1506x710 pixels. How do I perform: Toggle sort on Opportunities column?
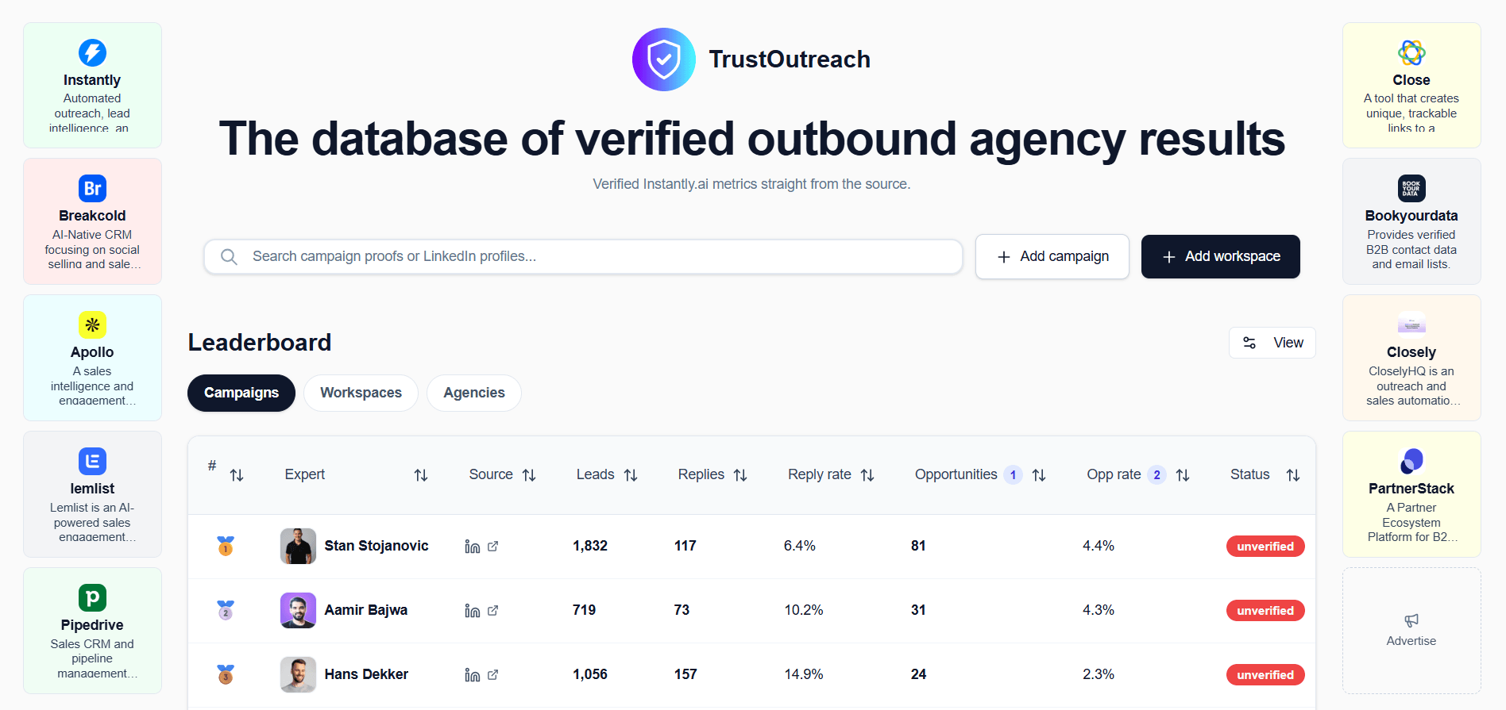click(x=1039, y=475)
